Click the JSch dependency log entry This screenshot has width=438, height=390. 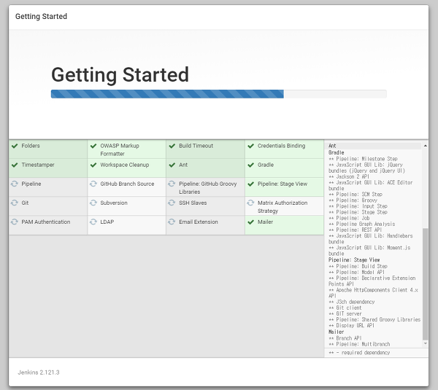pyautogui.click(x=351, y=302)
